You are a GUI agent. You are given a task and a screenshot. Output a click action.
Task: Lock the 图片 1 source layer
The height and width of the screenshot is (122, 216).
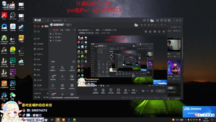pos(53,37)
